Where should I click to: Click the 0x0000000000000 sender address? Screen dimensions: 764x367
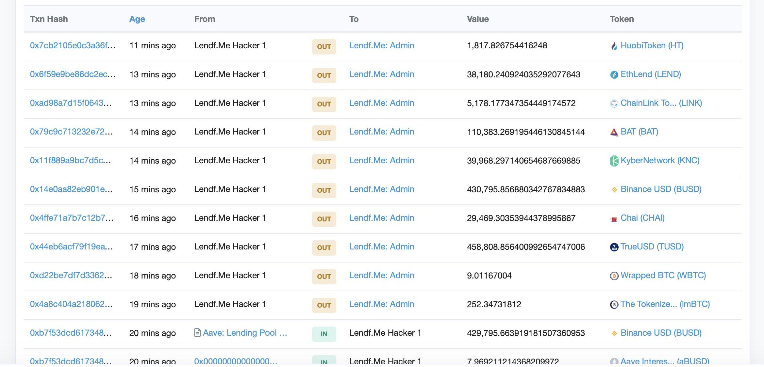236,361
